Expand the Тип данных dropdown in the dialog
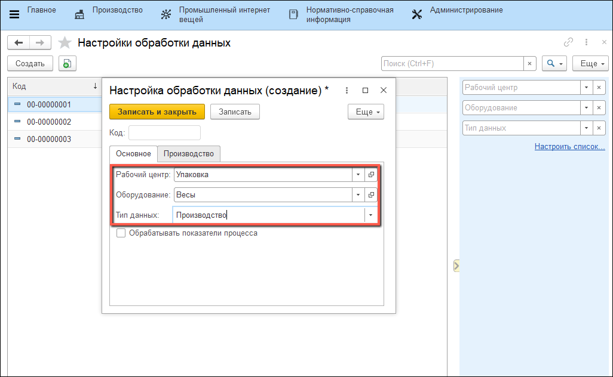The height and width of the screenshot is (377, 613). 371,215
